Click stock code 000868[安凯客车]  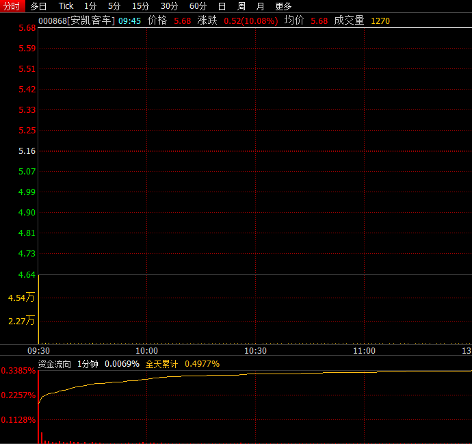pyautogui.click(x=77, y=21)
